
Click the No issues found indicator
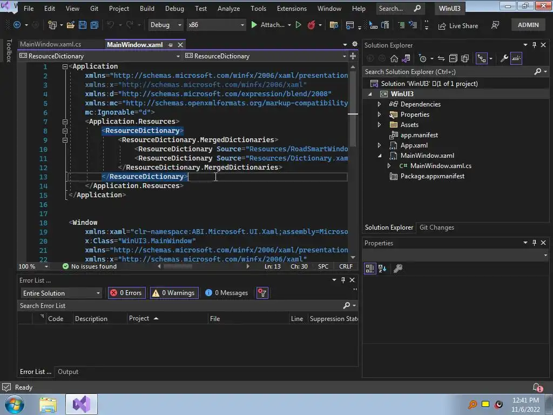[x=90, y=266]
